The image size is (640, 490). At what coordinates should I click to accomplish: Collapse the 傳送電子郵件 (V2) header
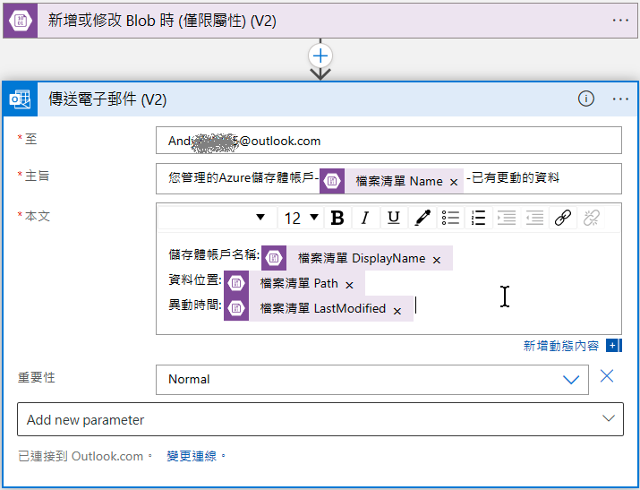[x=320, y=99]
